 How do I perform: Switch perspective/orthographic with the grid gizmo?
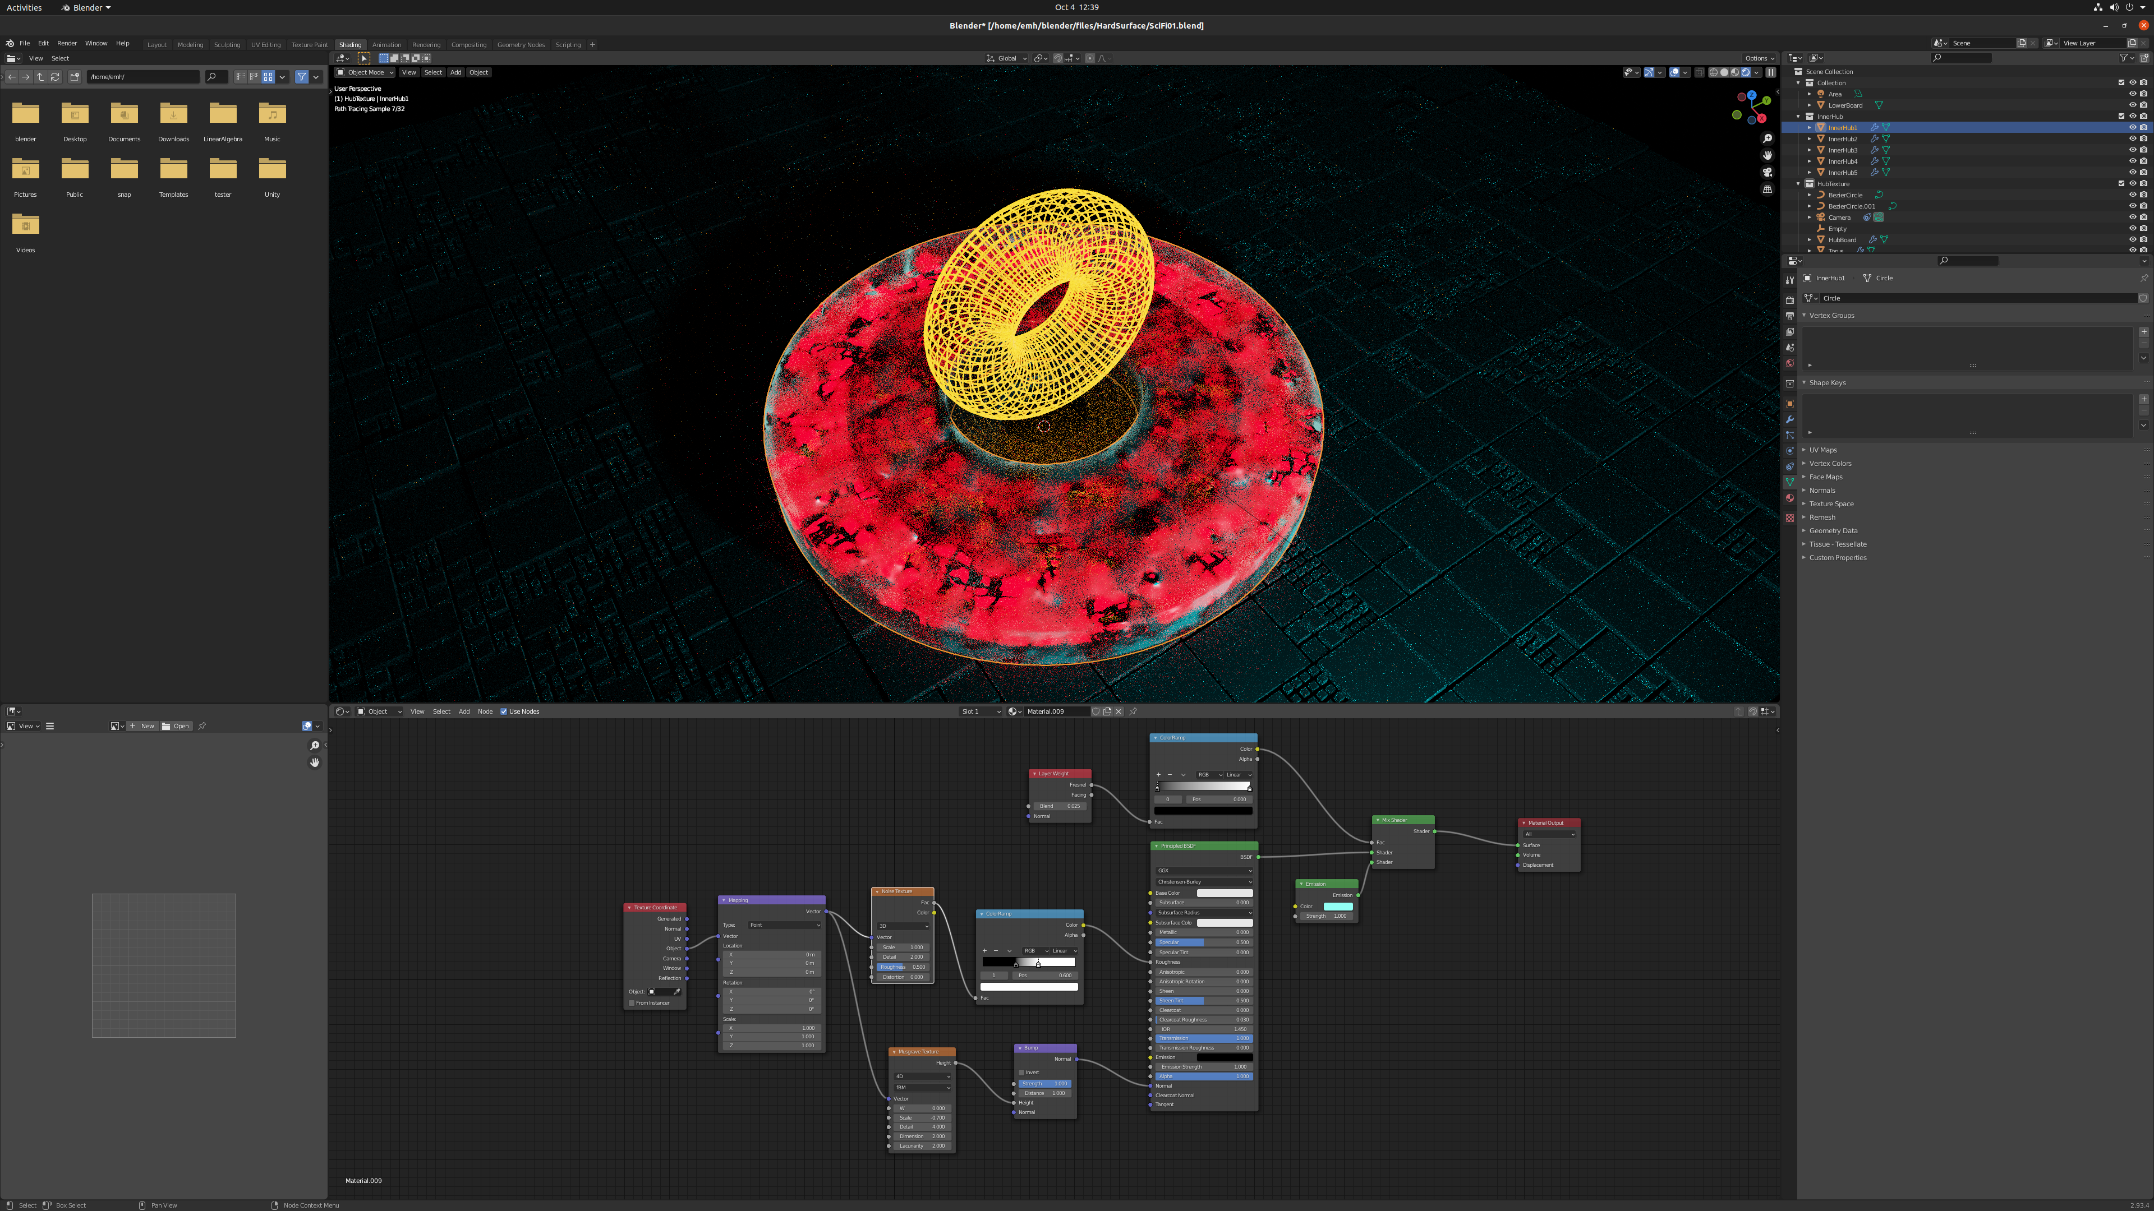[1767, 189]
